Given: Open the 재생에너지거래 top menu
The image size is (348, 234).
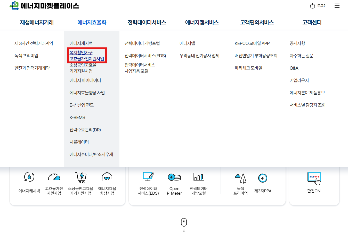Looking at the screenshot, I should pyautogui.click(x=37, y=22).
